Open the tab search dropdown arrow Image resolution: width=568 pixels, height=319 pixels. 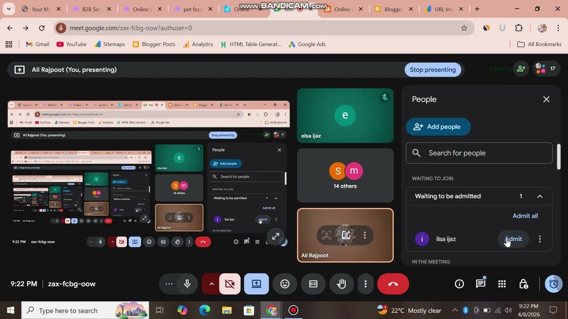pos(9,9)
